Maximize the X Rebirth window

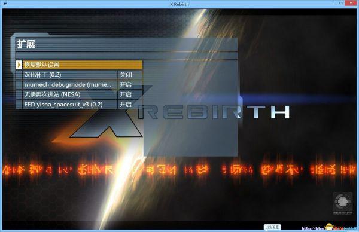click(340, 3)
